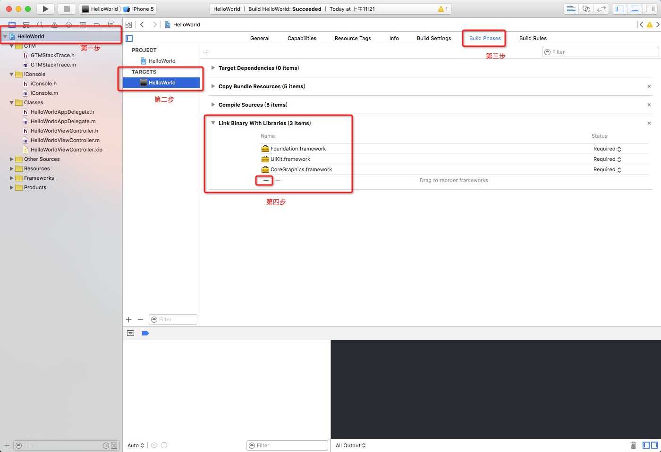This screenshot has width=661, height=452.
Task: Choose the iPhone 5 run destination
Action: point(139,9)
